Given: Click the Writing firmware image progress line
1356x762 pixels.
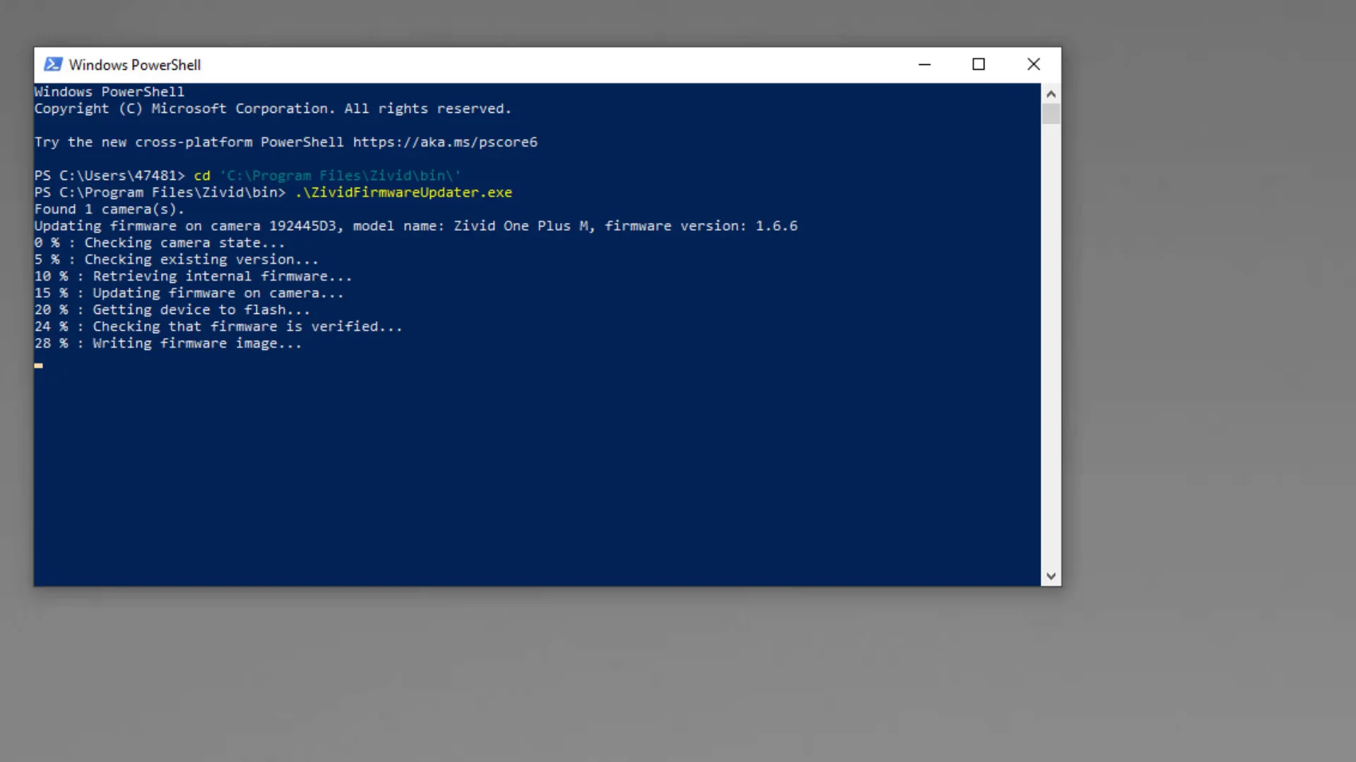Looking at the screenshot, I should (x=168, y=344).
